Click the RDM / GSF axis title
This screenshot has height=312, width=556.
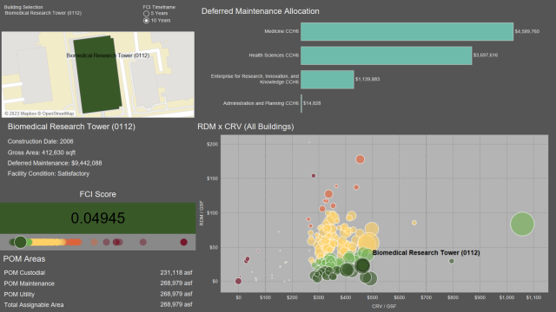pyautogui.click(x=202, y=213)
